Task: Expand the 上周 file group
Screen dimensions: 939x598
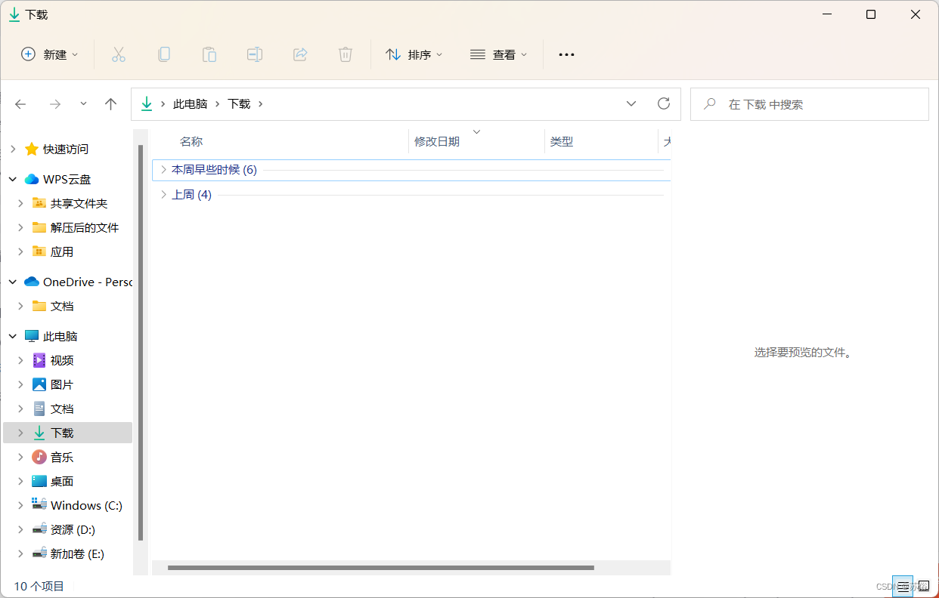Action: 164,194
